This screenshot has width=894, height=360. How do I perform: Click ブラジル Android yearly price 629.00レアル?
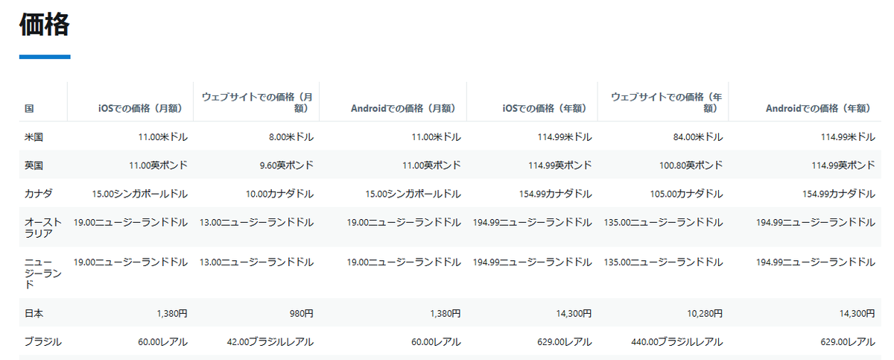(x=848, y=342)
